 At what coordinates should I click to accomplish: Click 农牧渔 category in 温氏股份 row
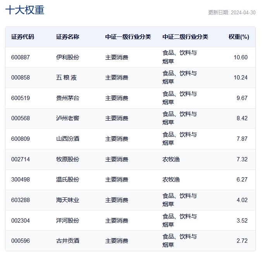coord(171,180)
